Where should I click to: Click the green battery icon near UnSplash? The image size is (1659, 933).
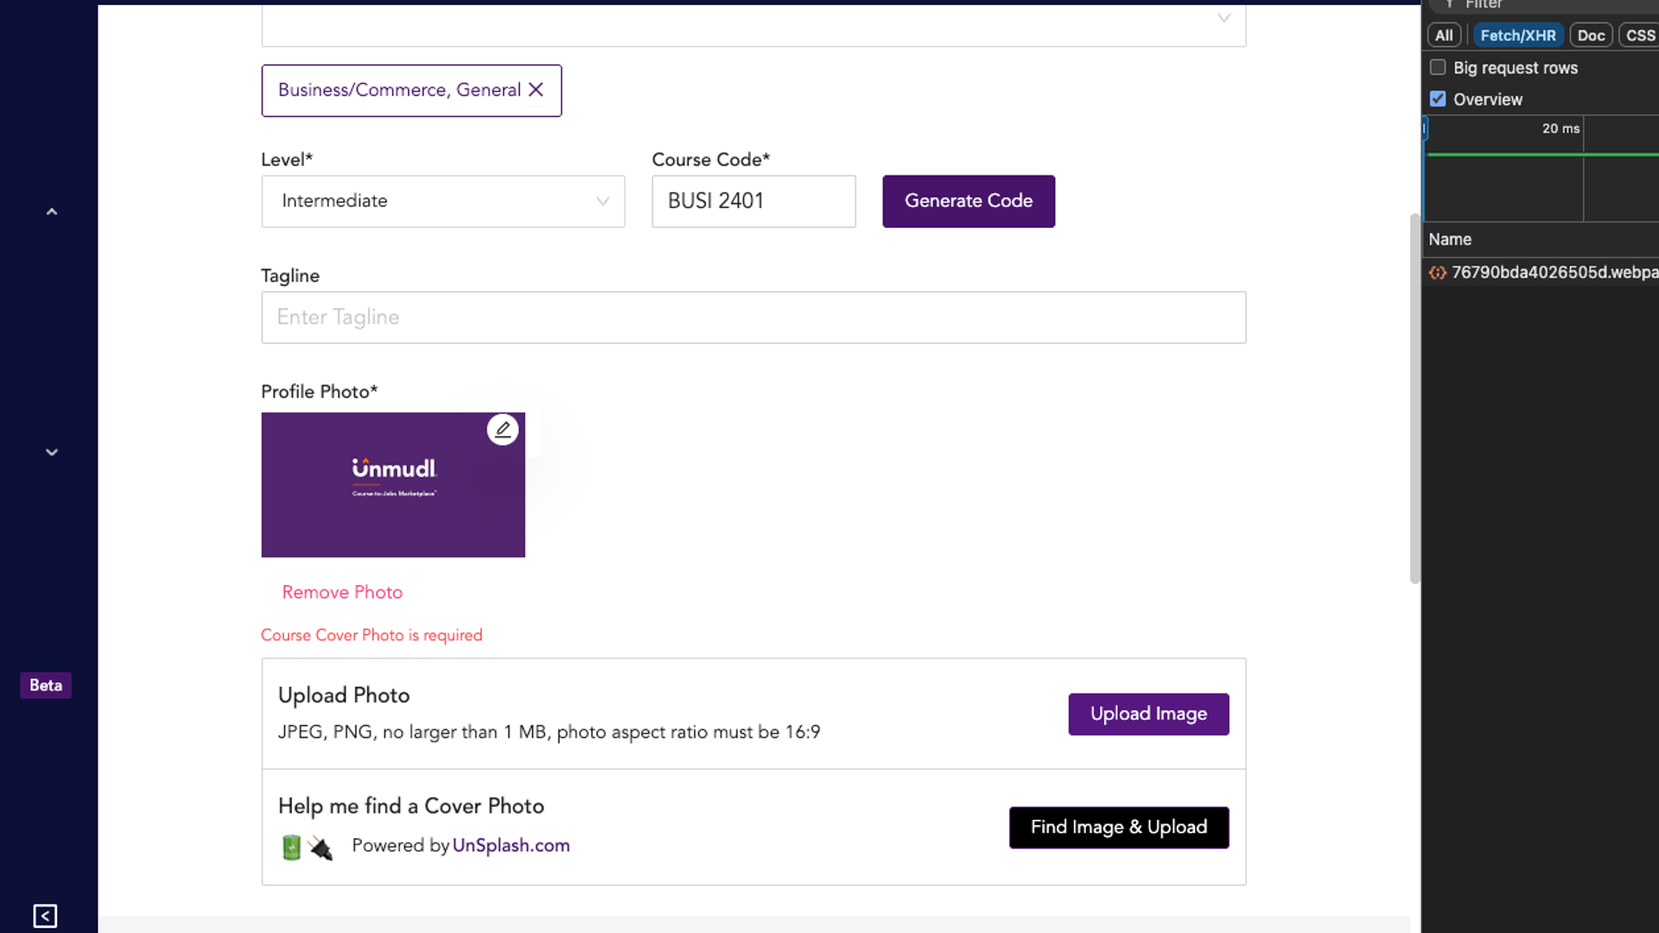pos(291,847)
